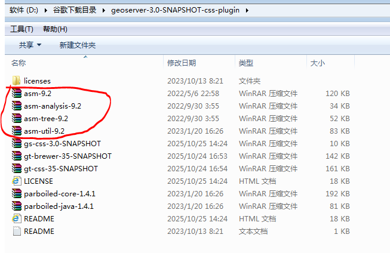This screenshot has width=390, height=253.
Task: Select the LICENSE file name
Action: pyautogui.click(x=39, y=181)
